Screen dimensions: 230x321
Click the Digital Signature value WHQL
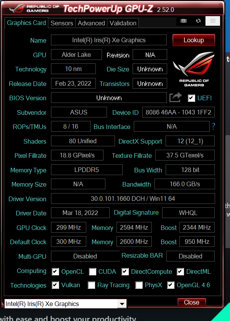188,213
